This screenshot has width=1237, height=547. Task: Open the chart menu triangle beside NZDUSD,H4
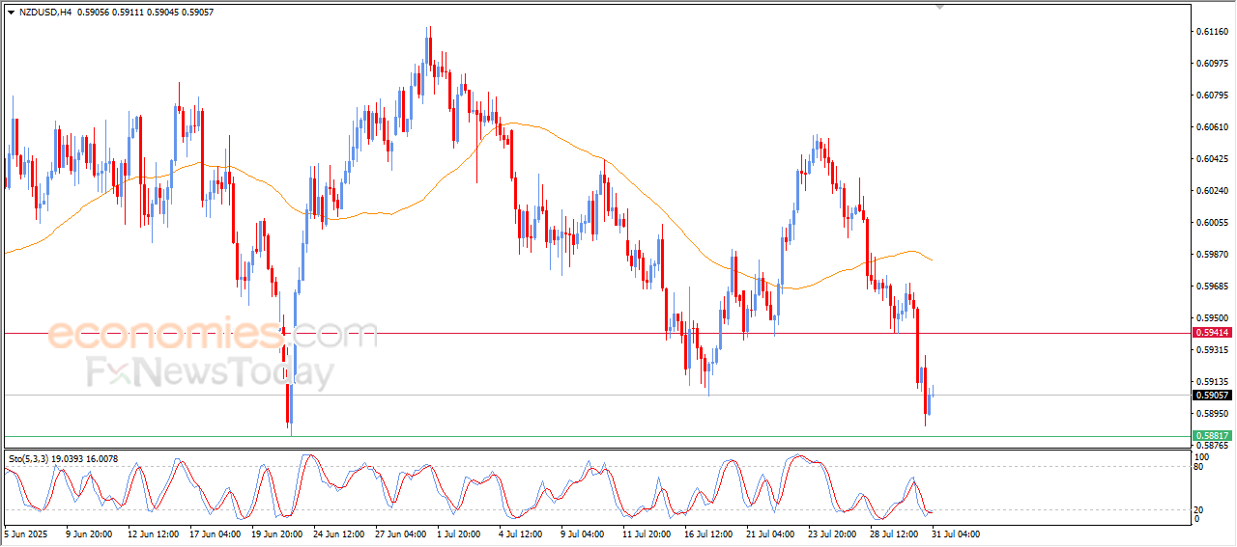click(11, 13)
